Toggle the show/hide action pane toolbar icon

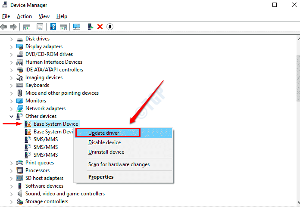(x=63, y=27)
